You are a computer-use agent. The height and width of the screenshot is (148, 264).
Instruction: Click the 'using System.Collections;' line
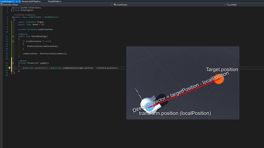27,8
